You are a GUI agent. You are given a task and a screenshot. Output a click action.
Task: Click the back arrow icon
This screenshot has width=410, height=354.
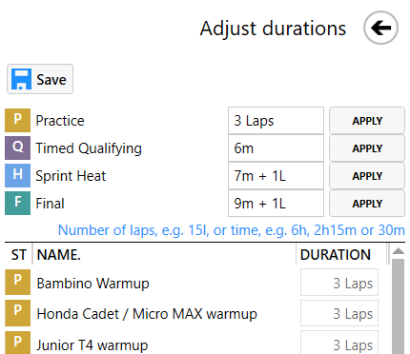(x=380, y=28)
